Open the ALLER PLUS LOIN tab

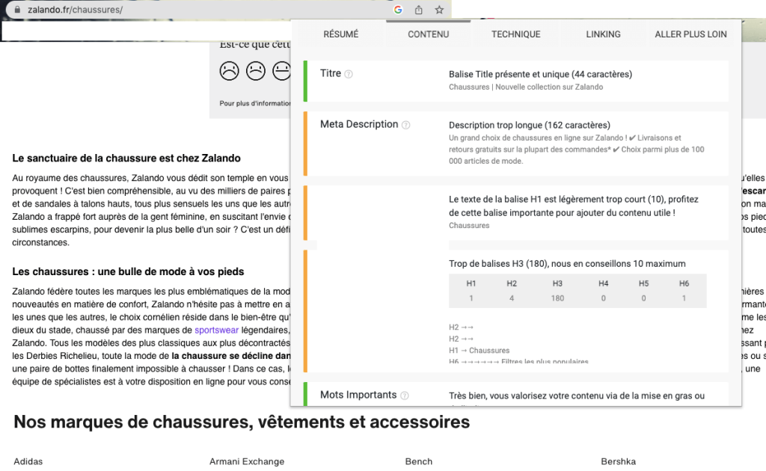click(x=690, y=34)
